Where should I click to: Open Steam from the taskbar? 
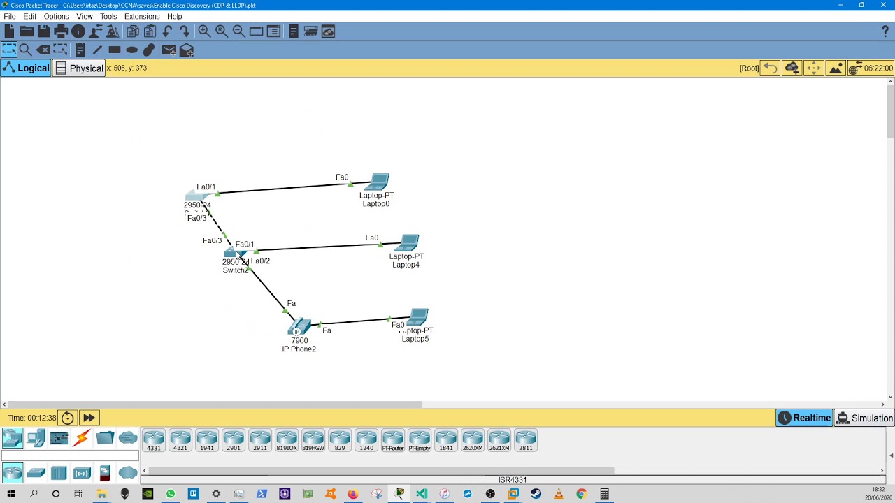536,494
